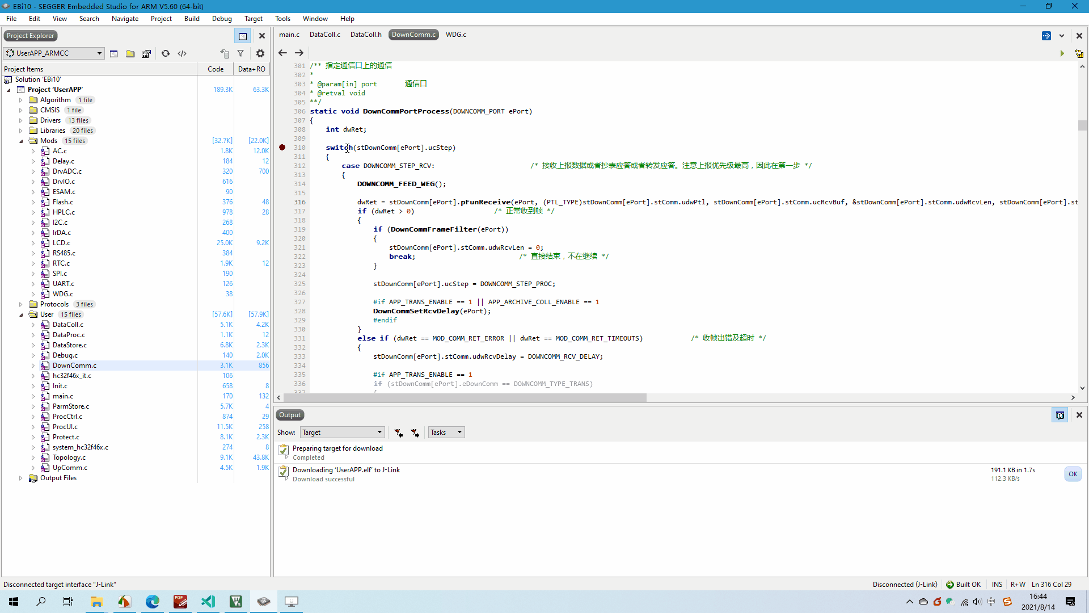1089x613 pixels.
Task: Open the Tasks dropdown in Output panel
Action: pos(446,433)
